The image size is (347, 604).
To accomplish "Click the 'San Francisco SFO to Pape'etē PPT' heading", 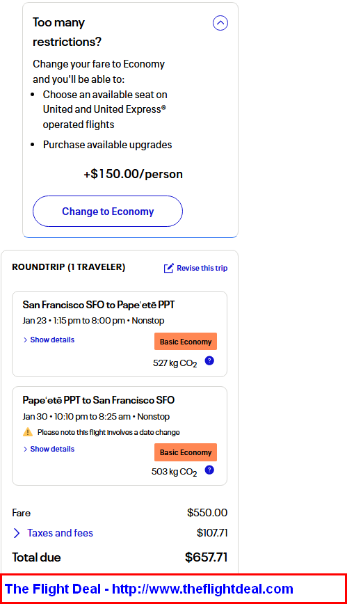I will coord(99,305).
